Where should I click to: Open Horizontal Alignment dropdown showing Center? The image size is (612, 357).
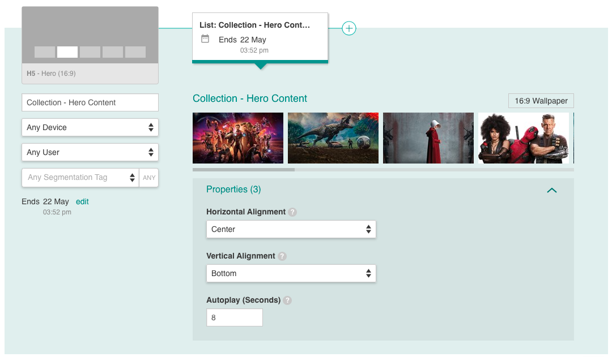coord(291,229)
